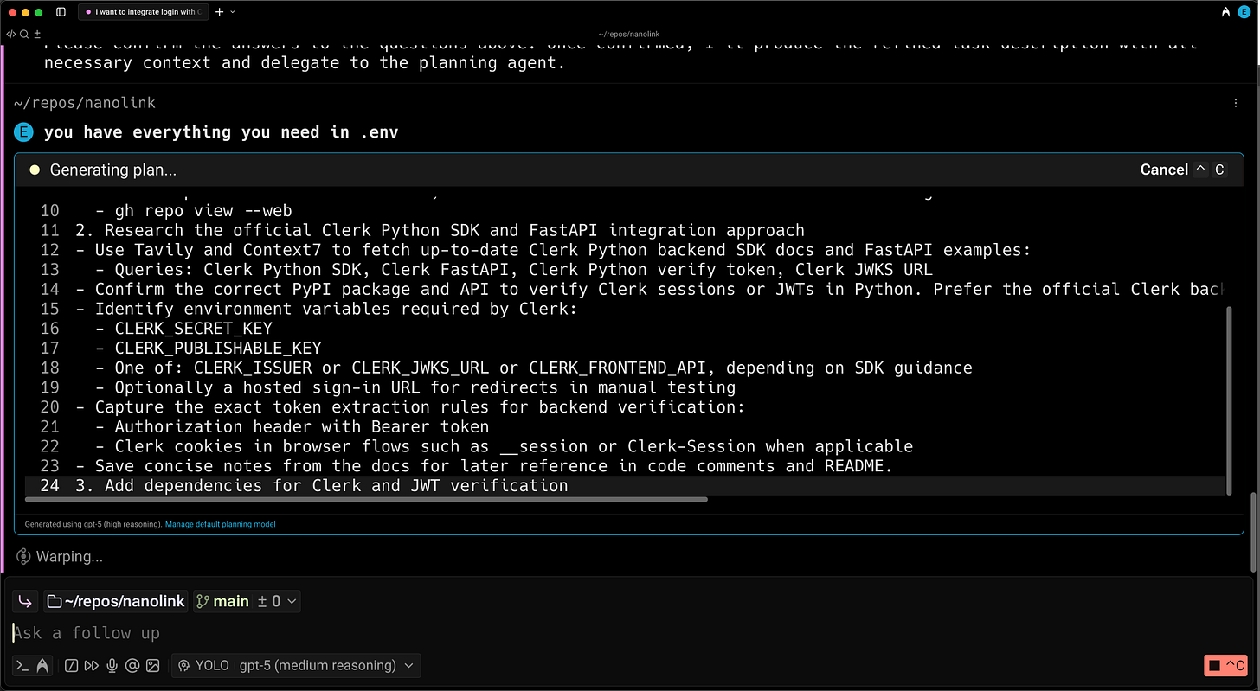Expand the new tab options chevron
The width and height of the screenshot is (1260, 691).
(233, 12)
